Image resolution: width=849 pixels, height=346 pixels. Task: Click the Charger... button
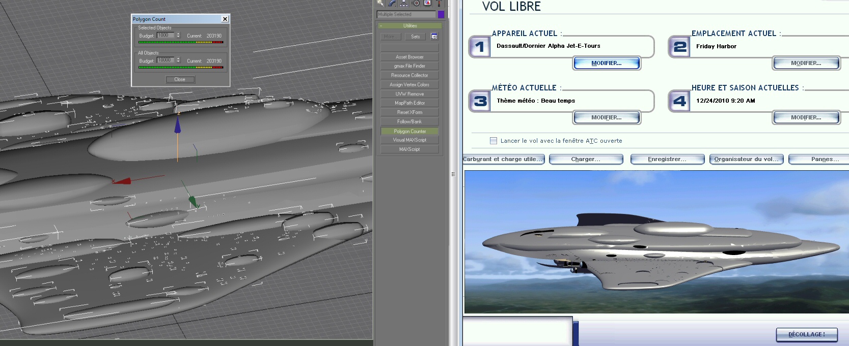586,159
